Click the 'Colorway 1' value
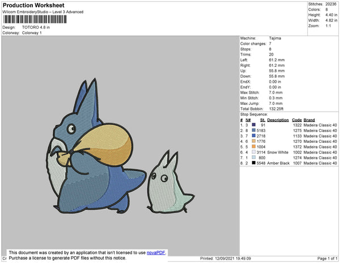The image size is (340, 263). click(x=32, y=33)
